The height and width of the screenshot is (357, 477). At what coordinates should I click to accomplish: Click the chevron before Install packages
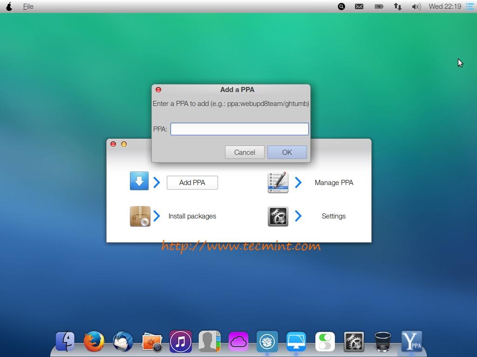(x=157, y=216)
